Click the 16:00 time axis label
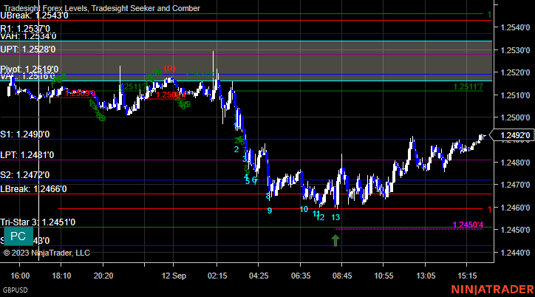 (x=20, y=276)
